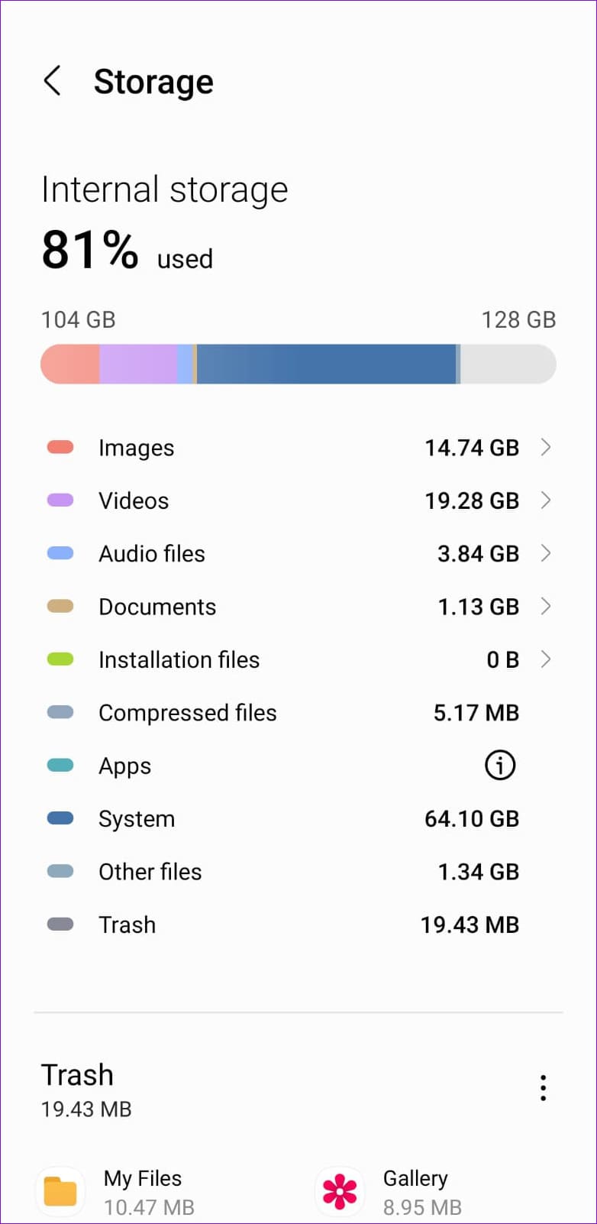Open Installation files chevron
The image size is (597, 1224).
[x=545, y=659]
